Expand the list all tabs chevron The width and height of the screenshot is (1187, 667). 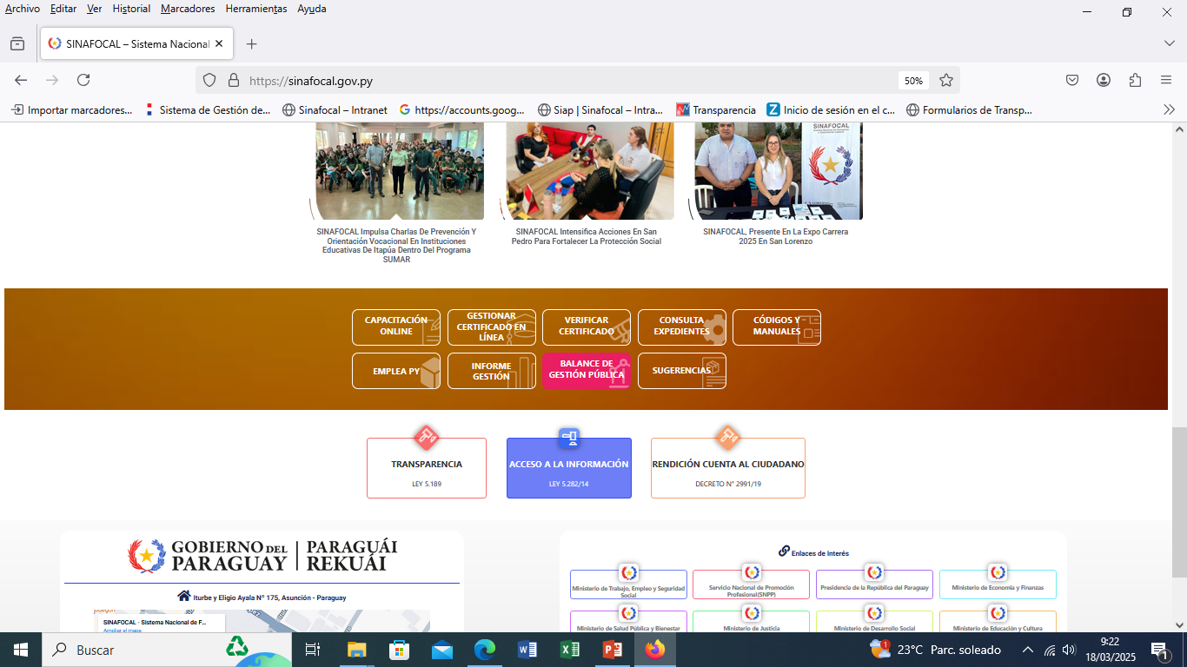[1169, 43]
